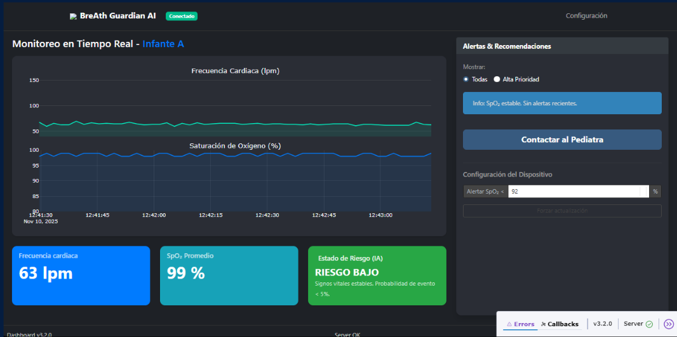
Task: Click the Infante A patient name
Action: [x=163, y=44]
